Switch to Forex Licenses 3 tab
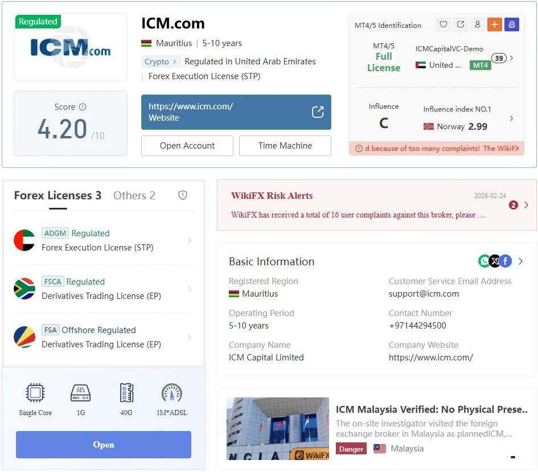Screen dimensions: 538x472 (58, 195)
